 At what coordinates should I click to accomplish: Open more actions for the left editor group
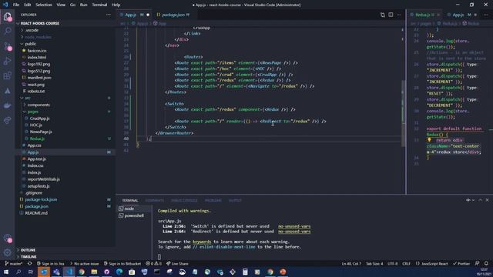click(399, 15)
